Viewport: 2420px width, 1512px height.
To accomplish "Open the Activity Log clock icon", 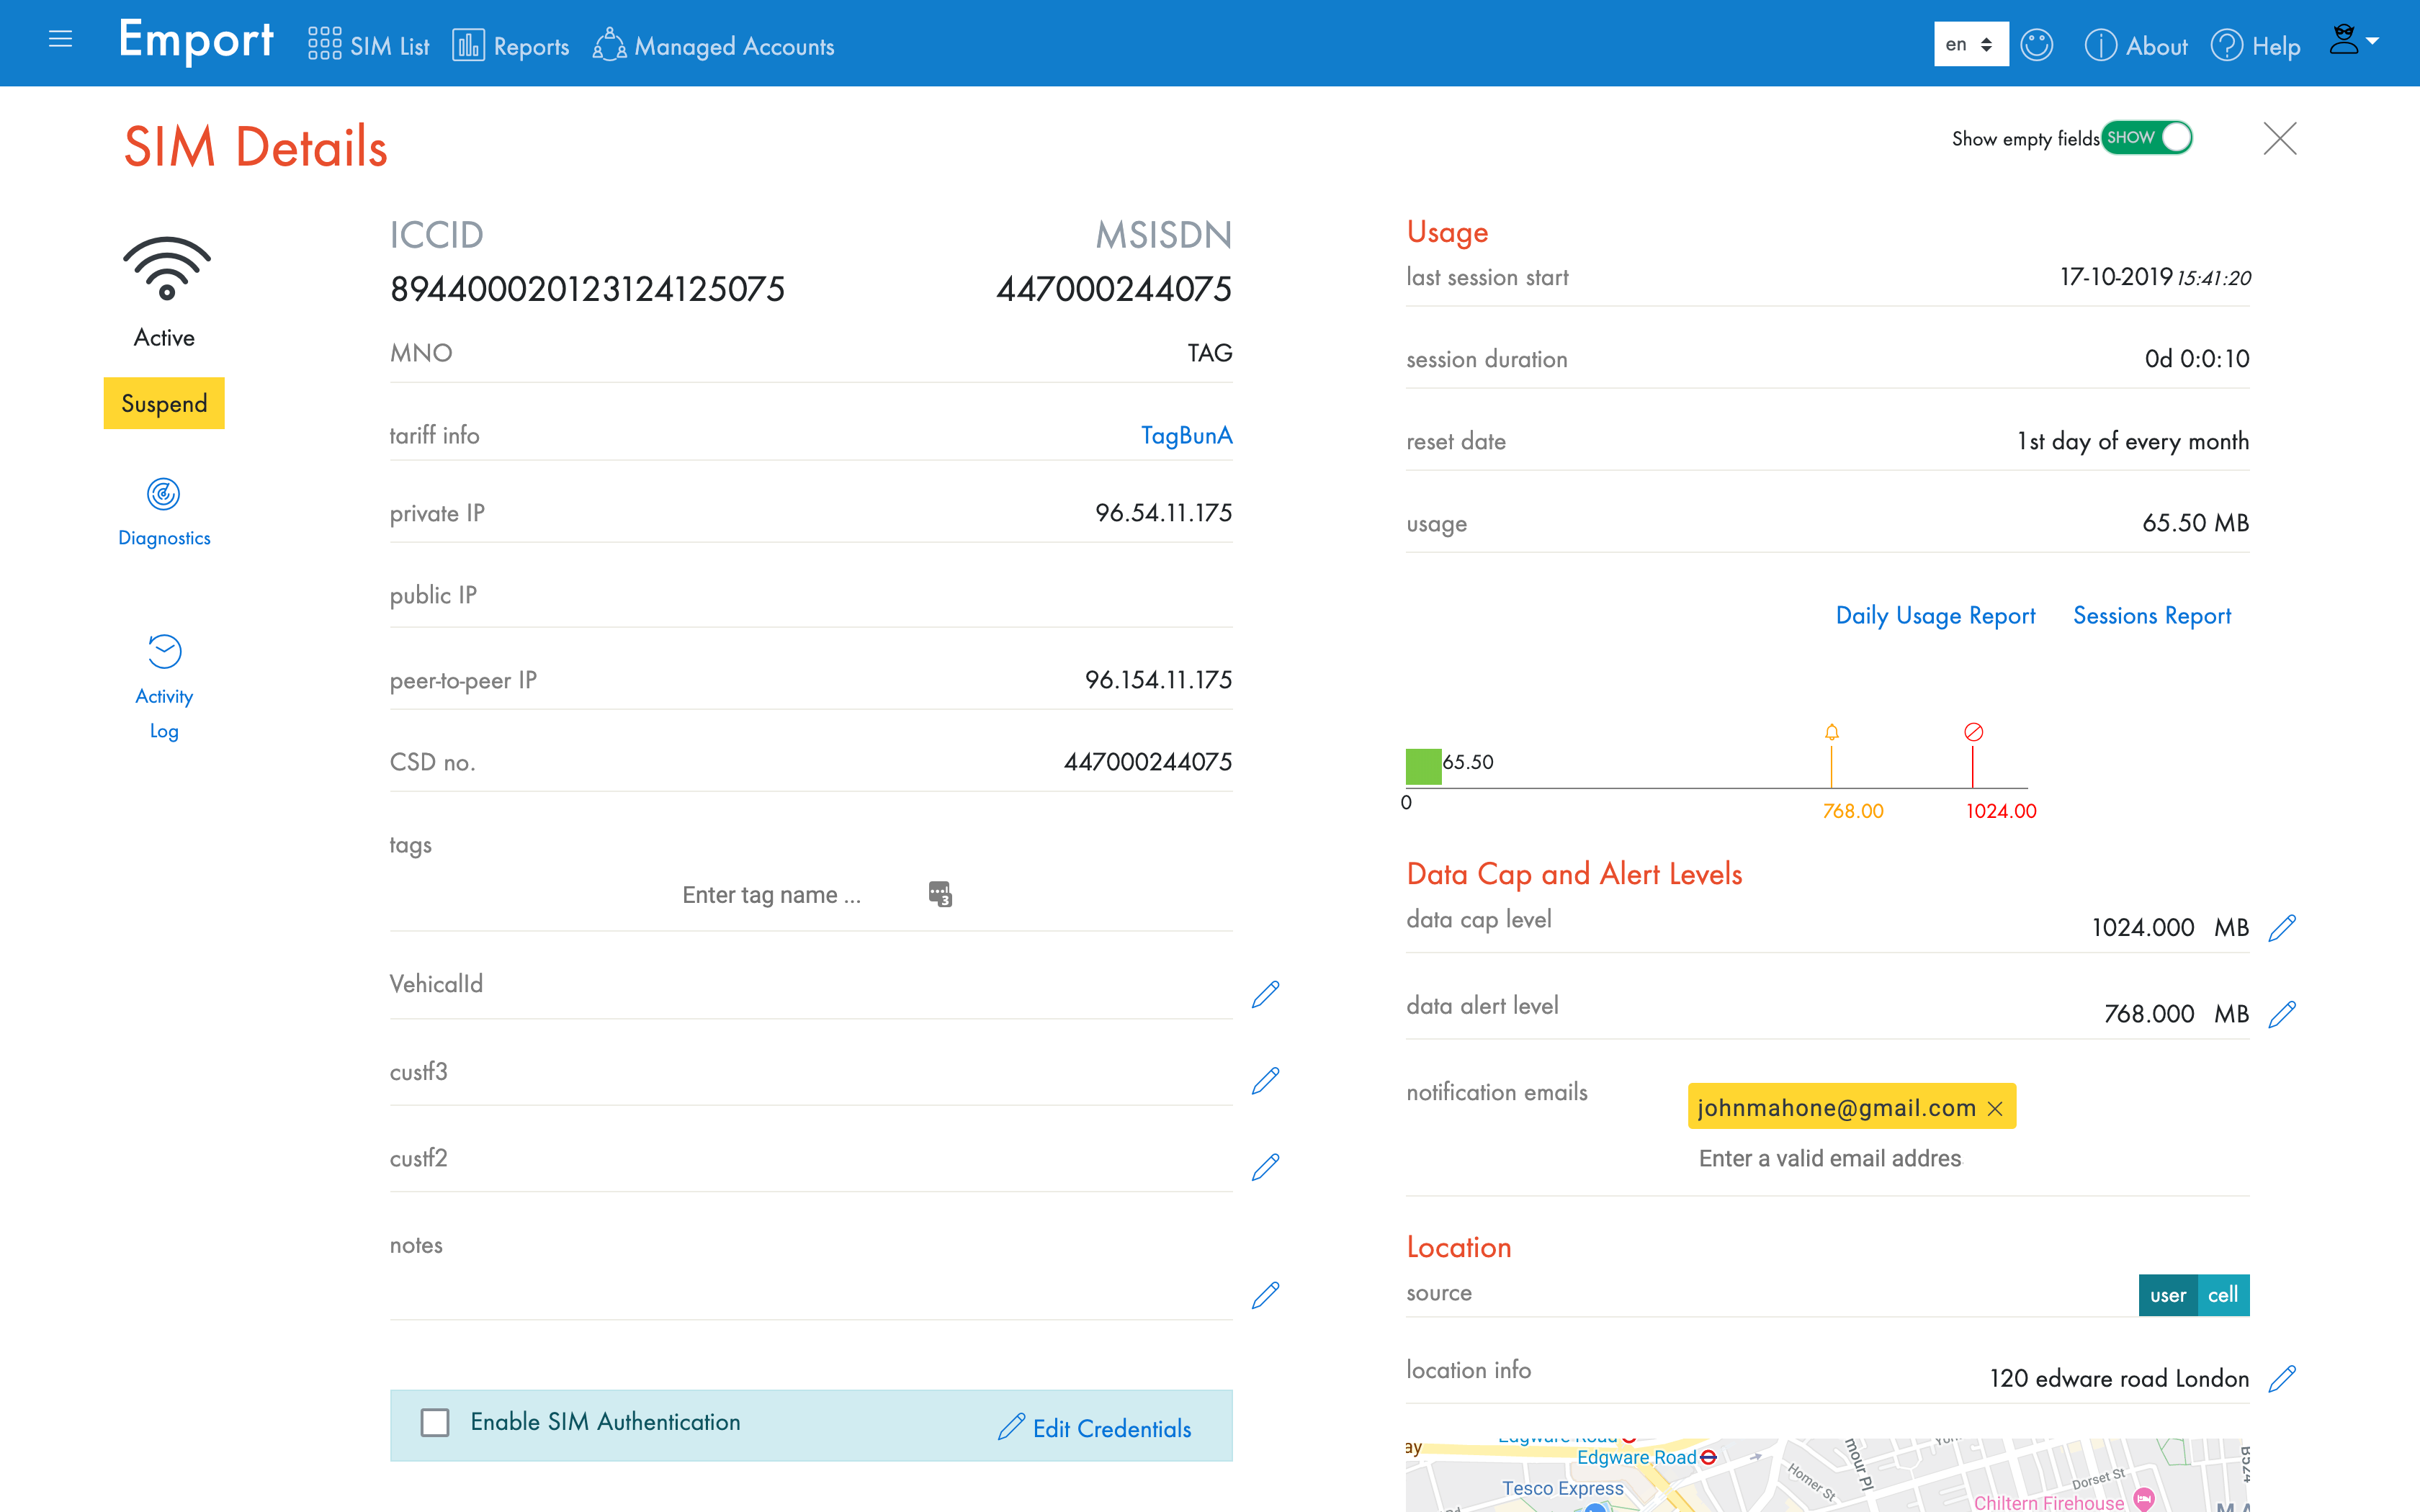I will click(164, 652).
